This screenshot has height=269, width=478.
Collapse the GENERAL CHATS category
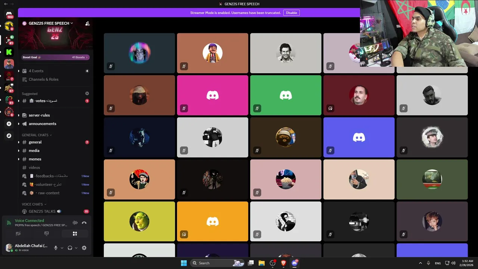(37, 135)
